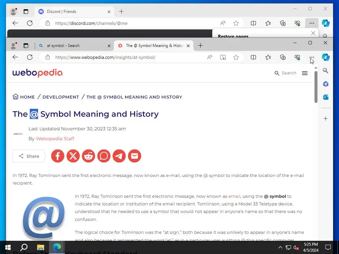Go back in the Webopedia window
The width and height of the screenshot is (339, 254).
(15, 57)
